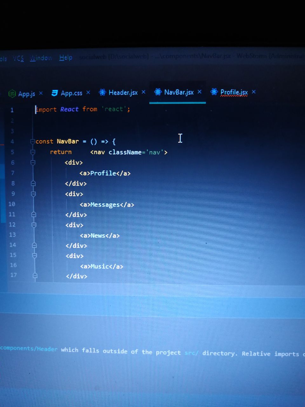Open the Help menu
The image size is (305, 407).
click(x=66, y=58)
